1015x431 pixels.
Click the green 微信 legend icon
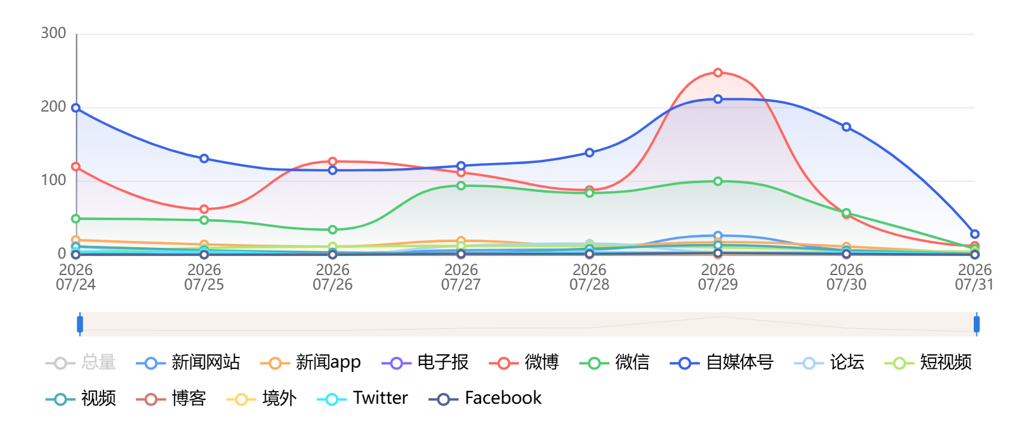click(x=594, y=363)
